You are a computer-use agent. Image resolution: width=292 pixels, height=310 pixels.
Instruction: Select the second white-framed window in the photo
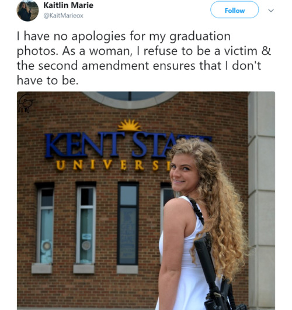click(86, 225)
